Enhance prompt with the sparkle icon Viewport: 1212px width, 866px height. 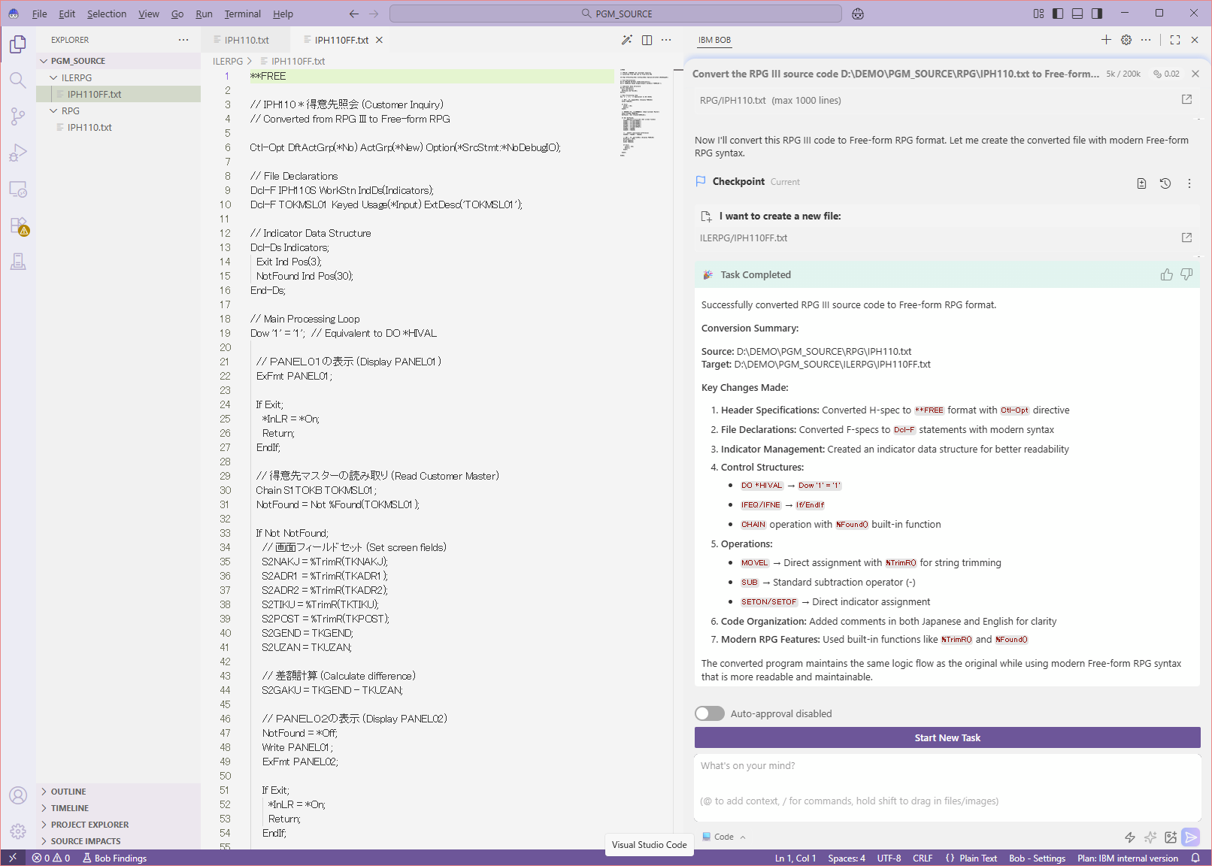click(x=1150, y=837)
